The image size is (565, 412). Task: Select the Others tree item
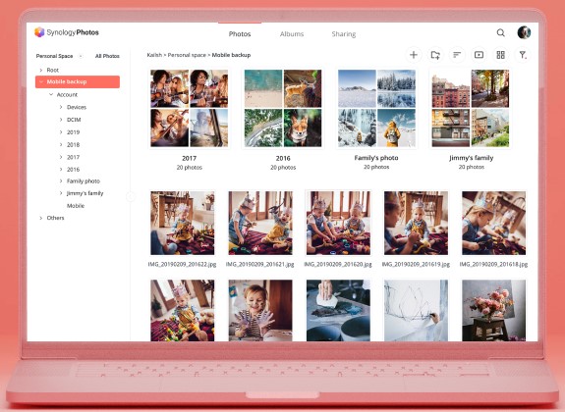pyautogui.click(x=55, y=218)
